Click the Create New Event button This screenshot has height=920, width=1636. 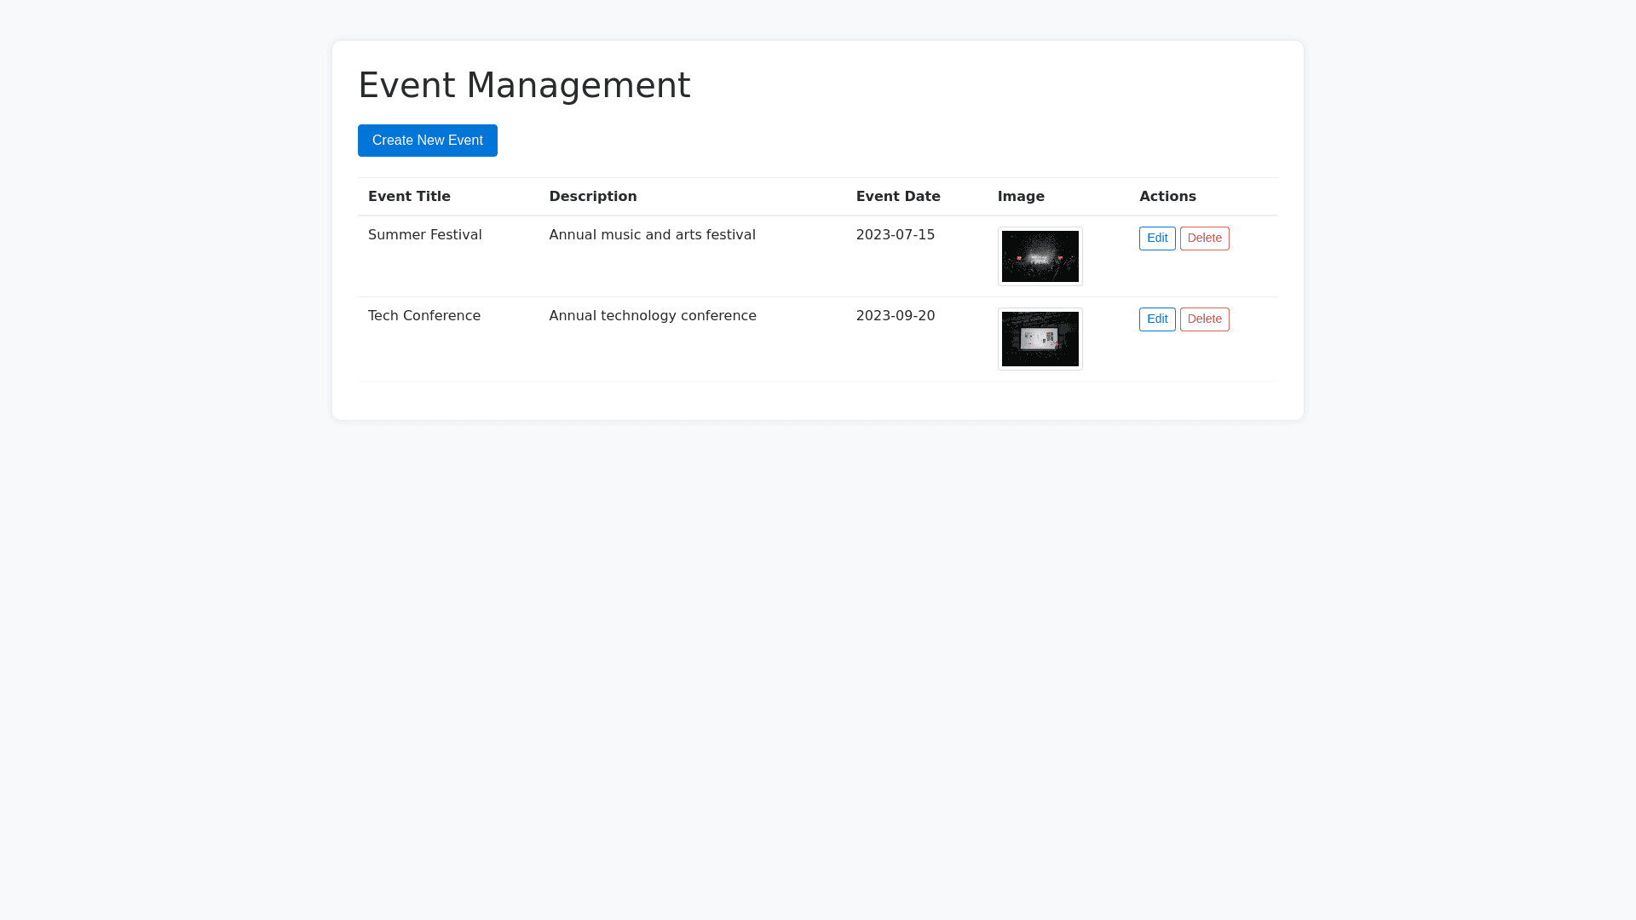pos(427,141)
